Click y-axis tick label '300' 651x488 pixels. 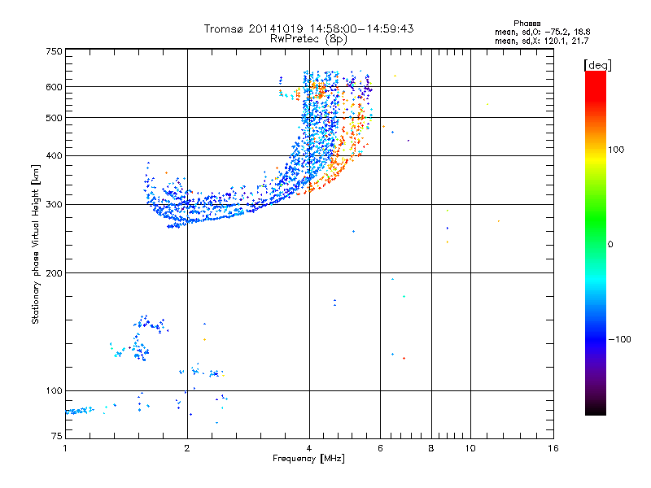click(54, 204)
